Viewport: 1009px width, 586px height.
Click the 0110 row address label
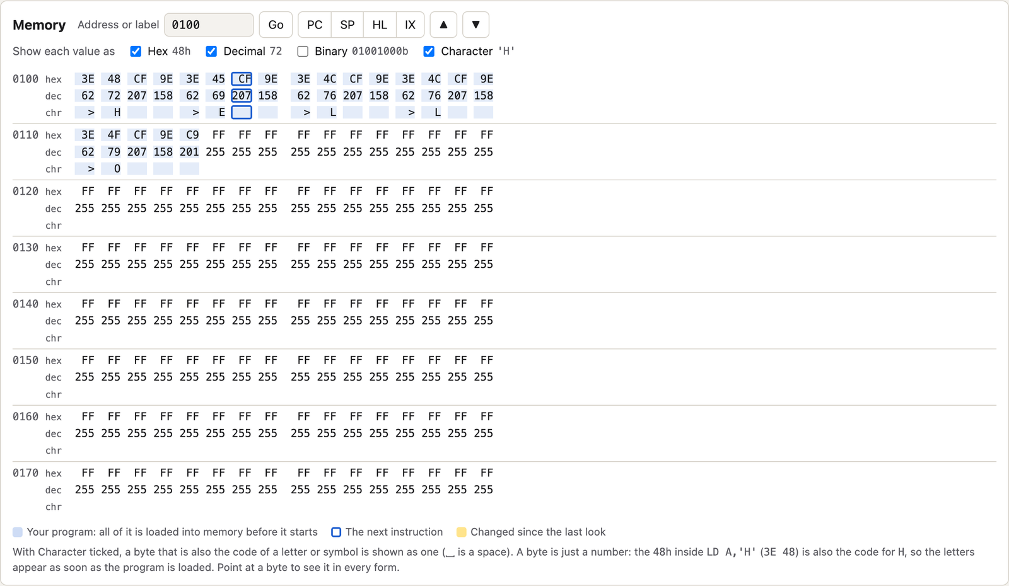26,135
